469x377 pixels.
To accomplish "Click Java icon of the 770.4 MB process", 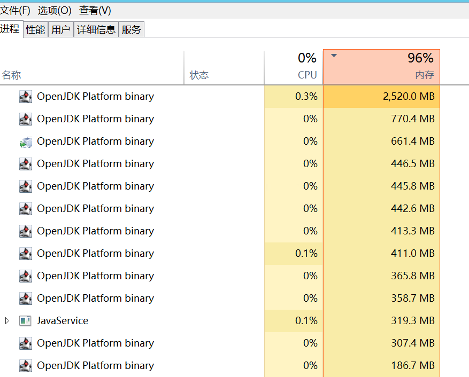I will [26, 119].
